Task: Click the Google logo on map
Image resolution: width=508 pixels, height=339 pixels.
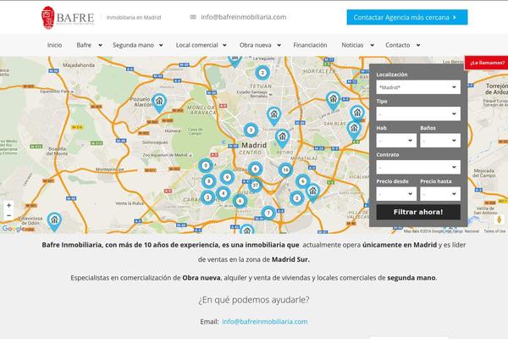Action: (x=13, y=229)
